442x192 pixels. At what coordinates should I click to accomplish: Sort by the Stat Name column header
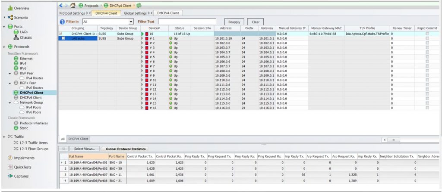coord(88,156)
